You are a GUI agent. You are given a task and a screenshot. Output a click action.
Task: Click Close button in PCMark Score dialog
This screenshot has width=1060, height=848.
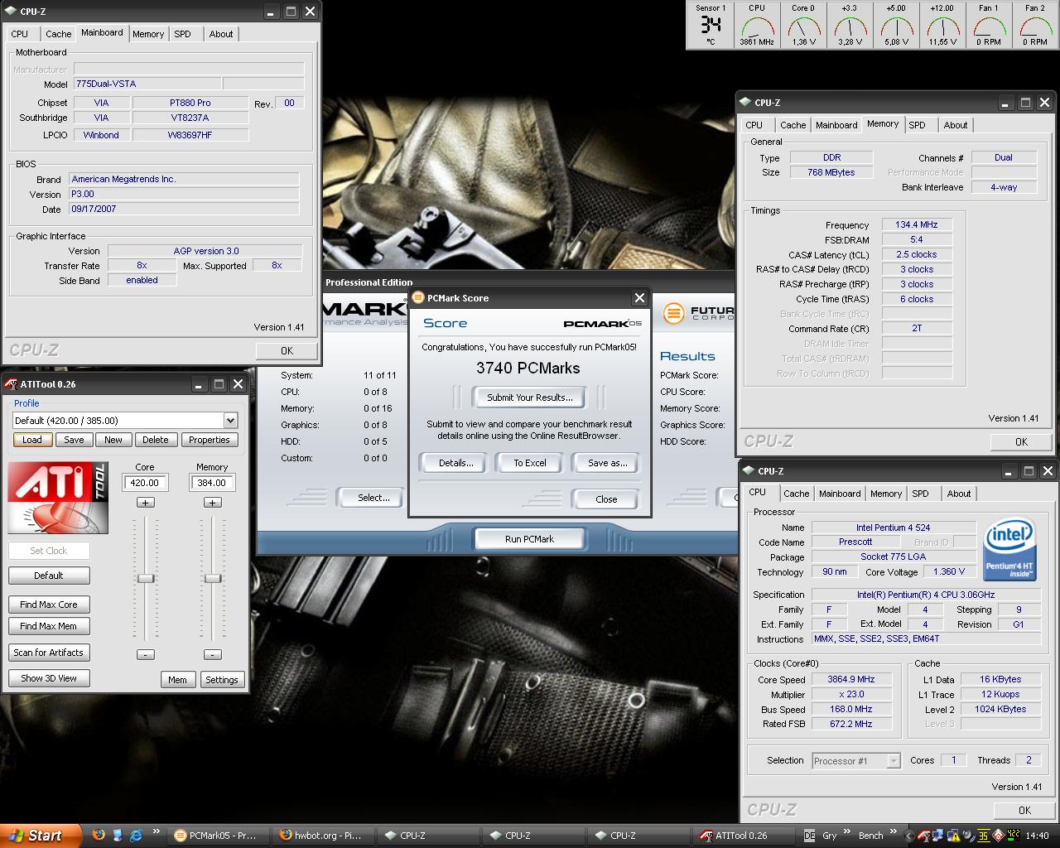click(x=606, y=499)
